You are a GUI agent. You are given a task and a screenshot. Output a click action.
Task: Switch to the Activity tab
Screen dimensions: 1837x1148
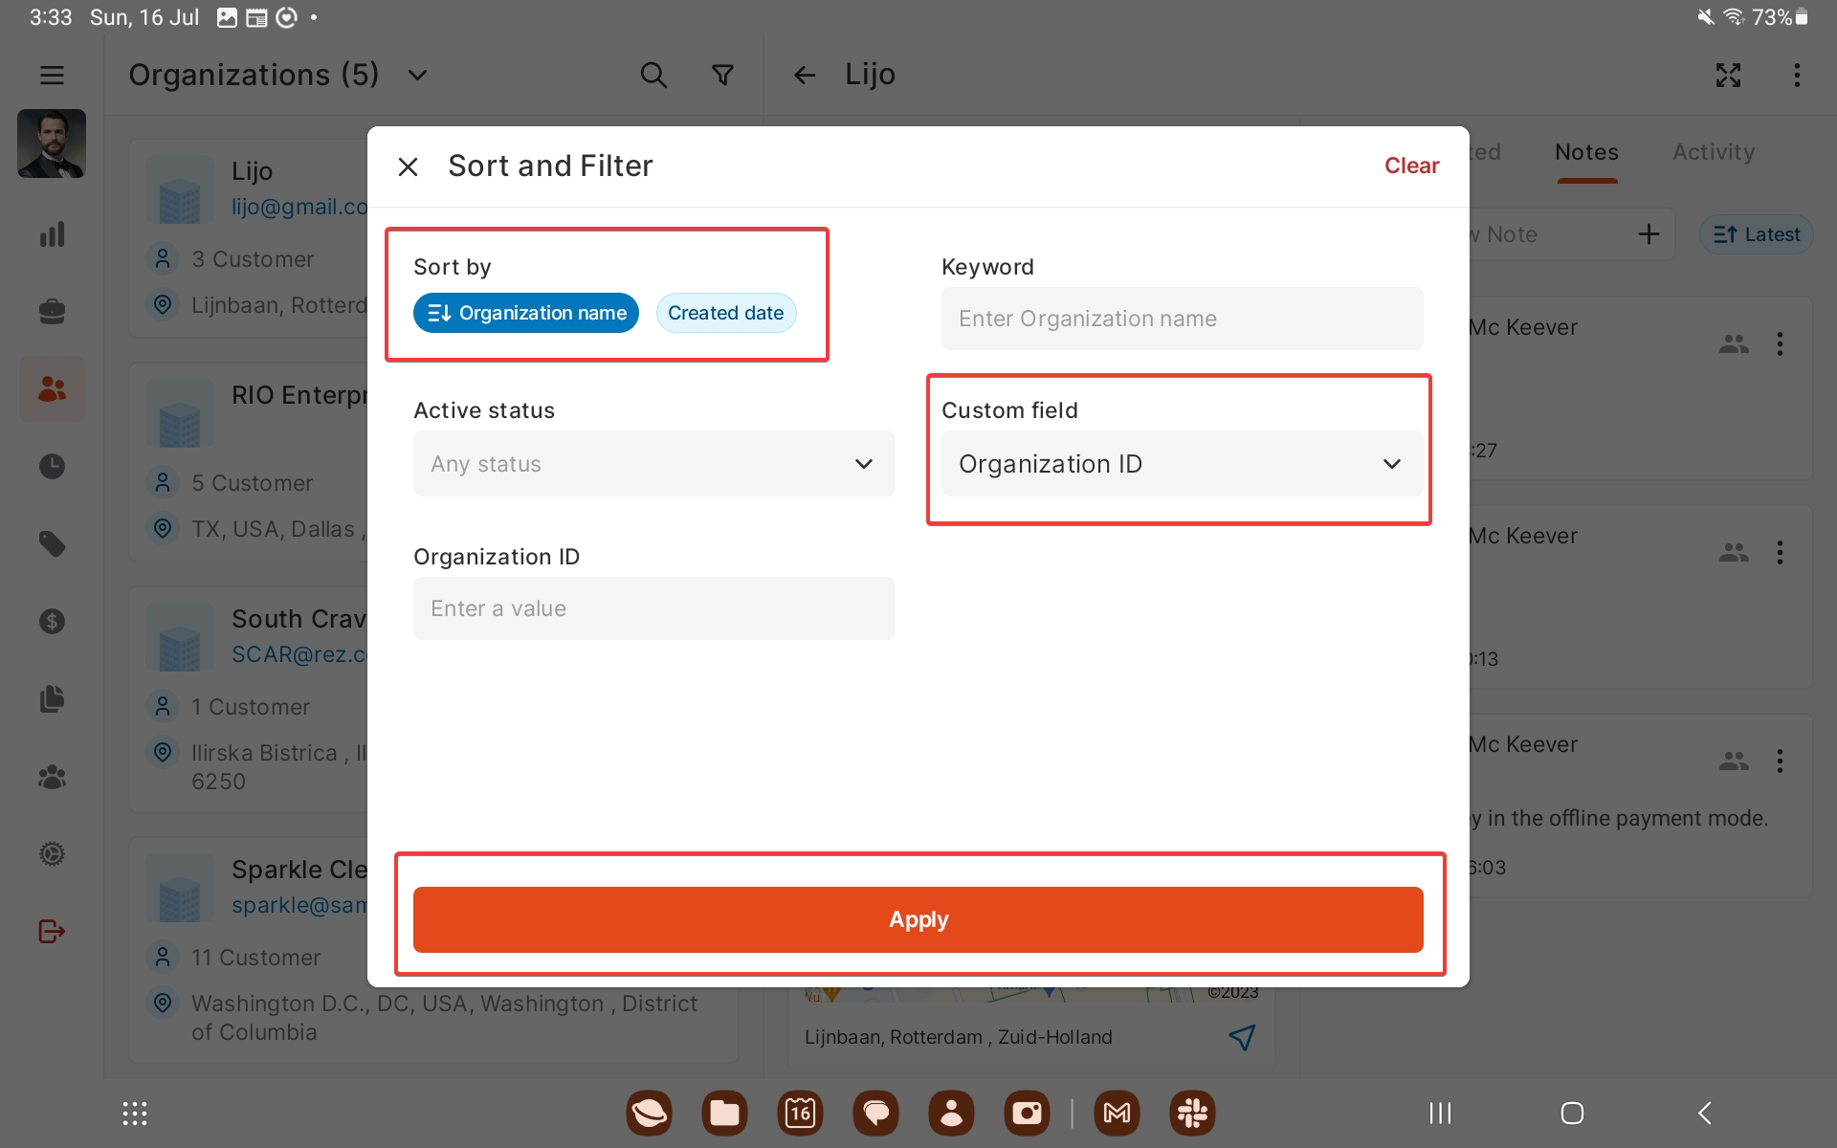pos(1713,152)
